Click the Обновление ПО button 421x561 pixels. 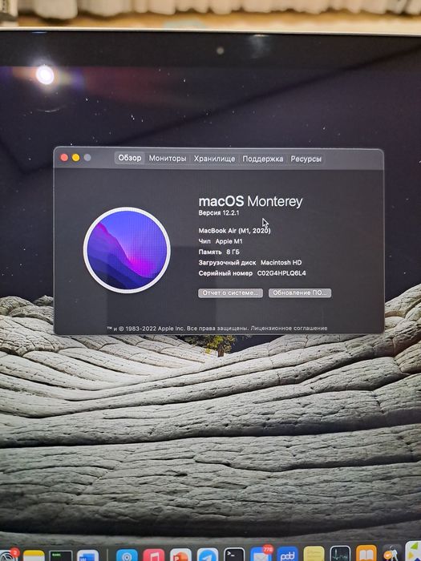tap(300, 293)
